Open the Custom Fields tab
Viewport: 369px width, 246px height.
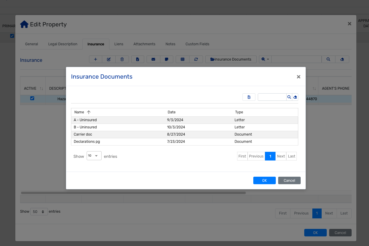197,44
